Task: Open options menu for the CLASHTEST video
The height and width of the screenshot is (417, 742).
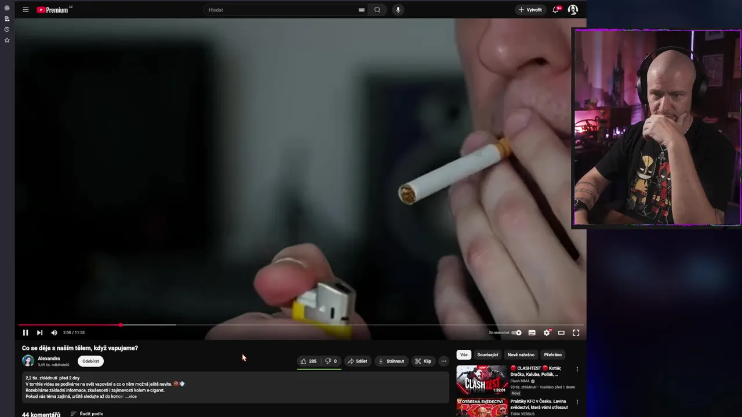Action: [x=577, y=369]
